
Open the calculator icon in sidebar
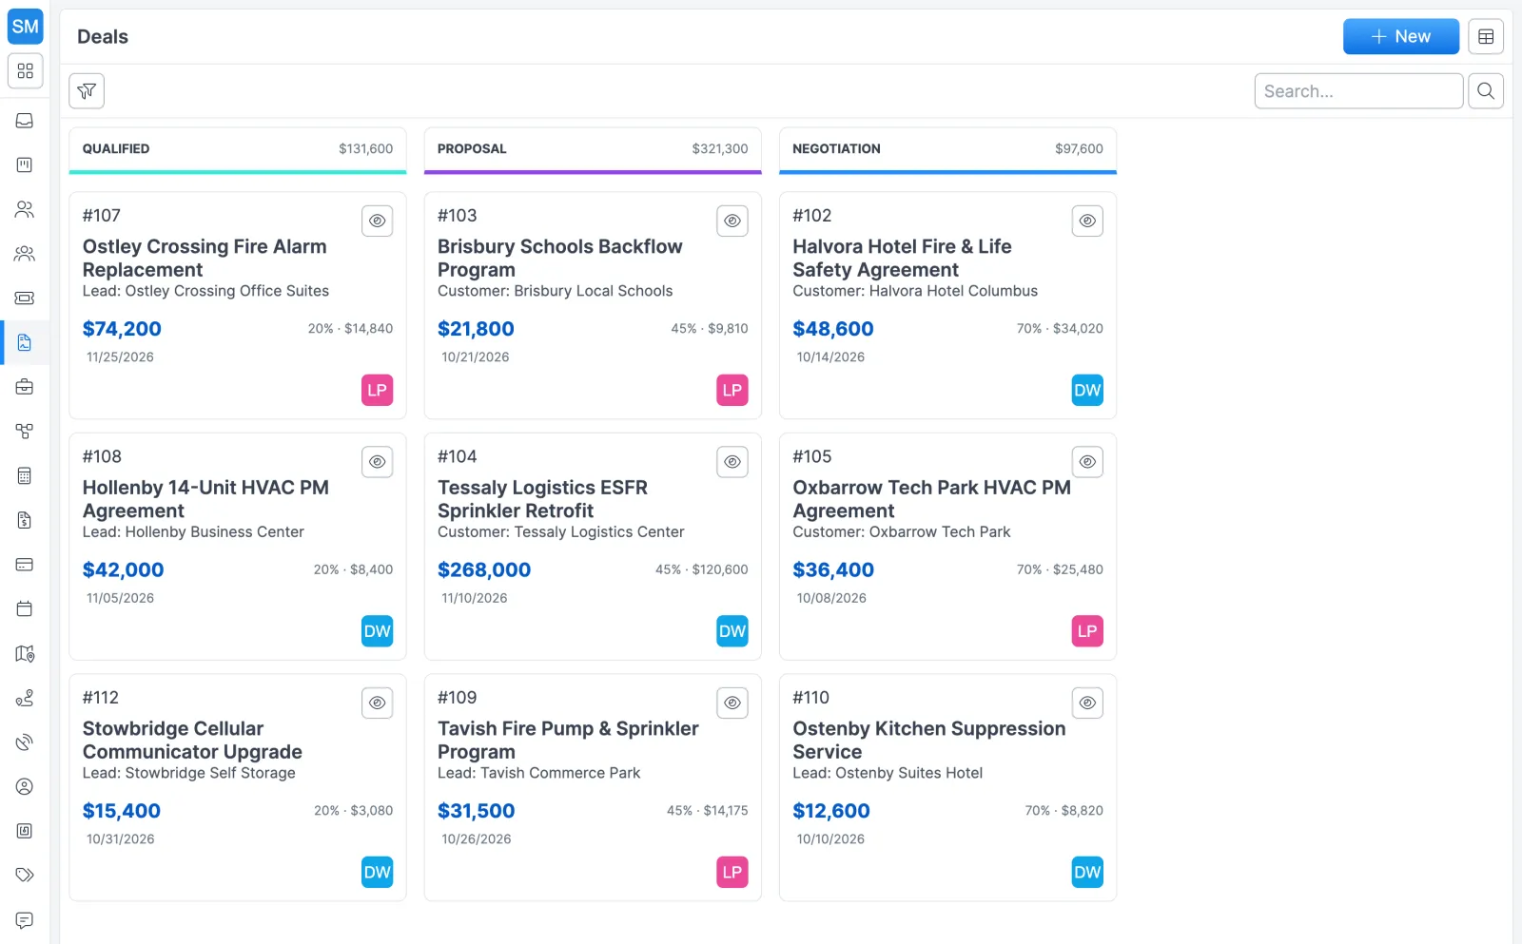[x=25, y=475]
